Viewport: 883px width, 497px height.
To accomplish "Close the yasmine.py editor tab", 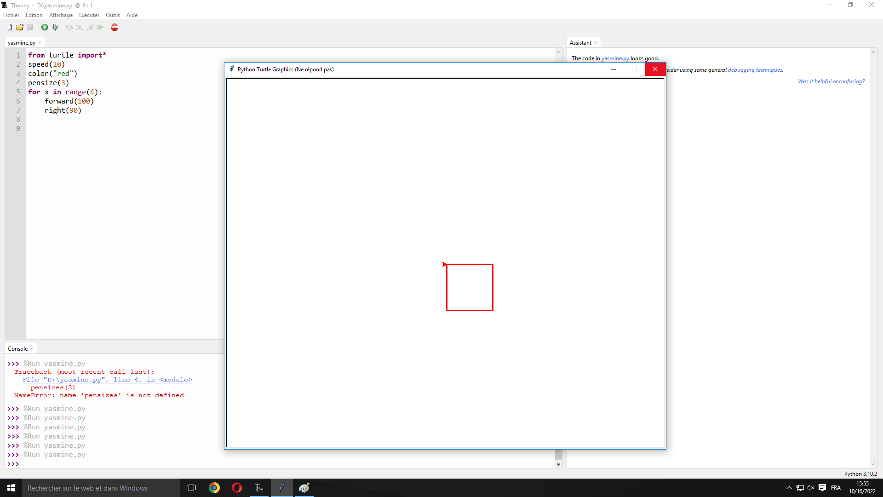I will pyautogui.click(x=40, y=43).
